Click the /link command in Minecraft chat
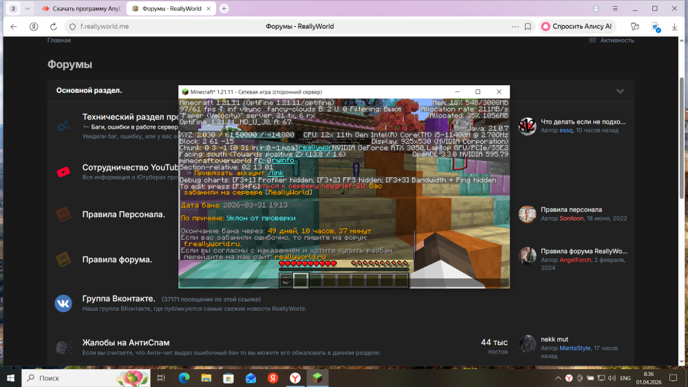This screenshot has height=387, width=688. (x=276, y=173)
